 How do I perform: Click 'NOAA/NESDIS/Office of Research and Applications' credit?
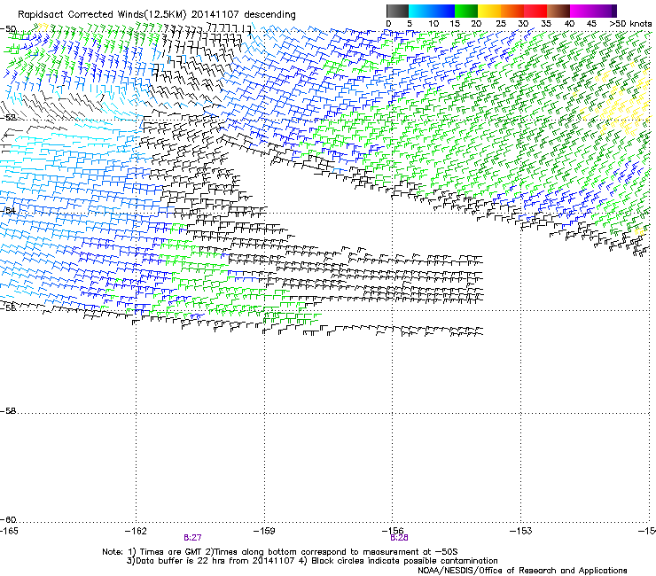click(x=522, y=571)
